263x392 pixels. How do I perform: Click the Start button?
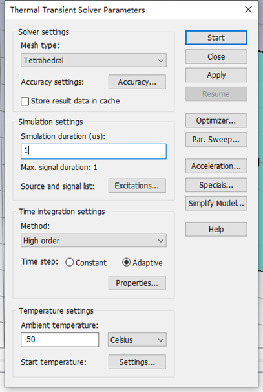pyautogui.click(x=216, y=38)
